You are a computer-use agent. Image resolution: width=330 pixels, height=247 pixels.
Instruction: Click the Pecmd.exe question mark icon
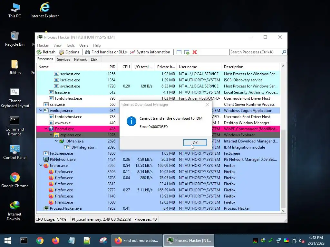click(51, 129)
